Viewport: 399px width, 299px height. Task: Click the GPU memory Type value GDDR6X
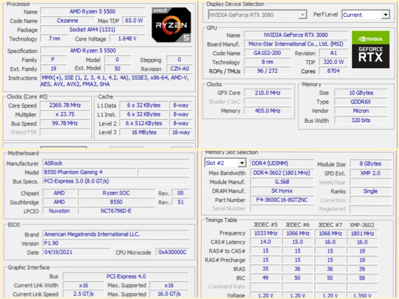[x=361, y=102]
